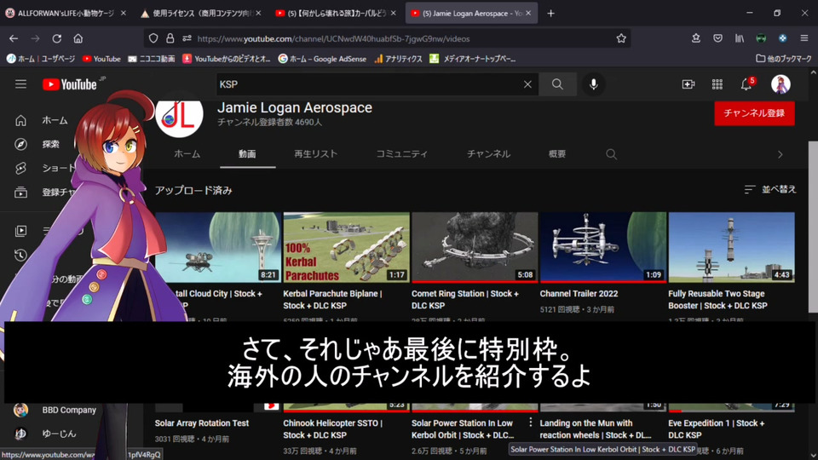818x460 pixels.
Task: Click チャンネル登録 subscribe button
Action: (754, 113)
